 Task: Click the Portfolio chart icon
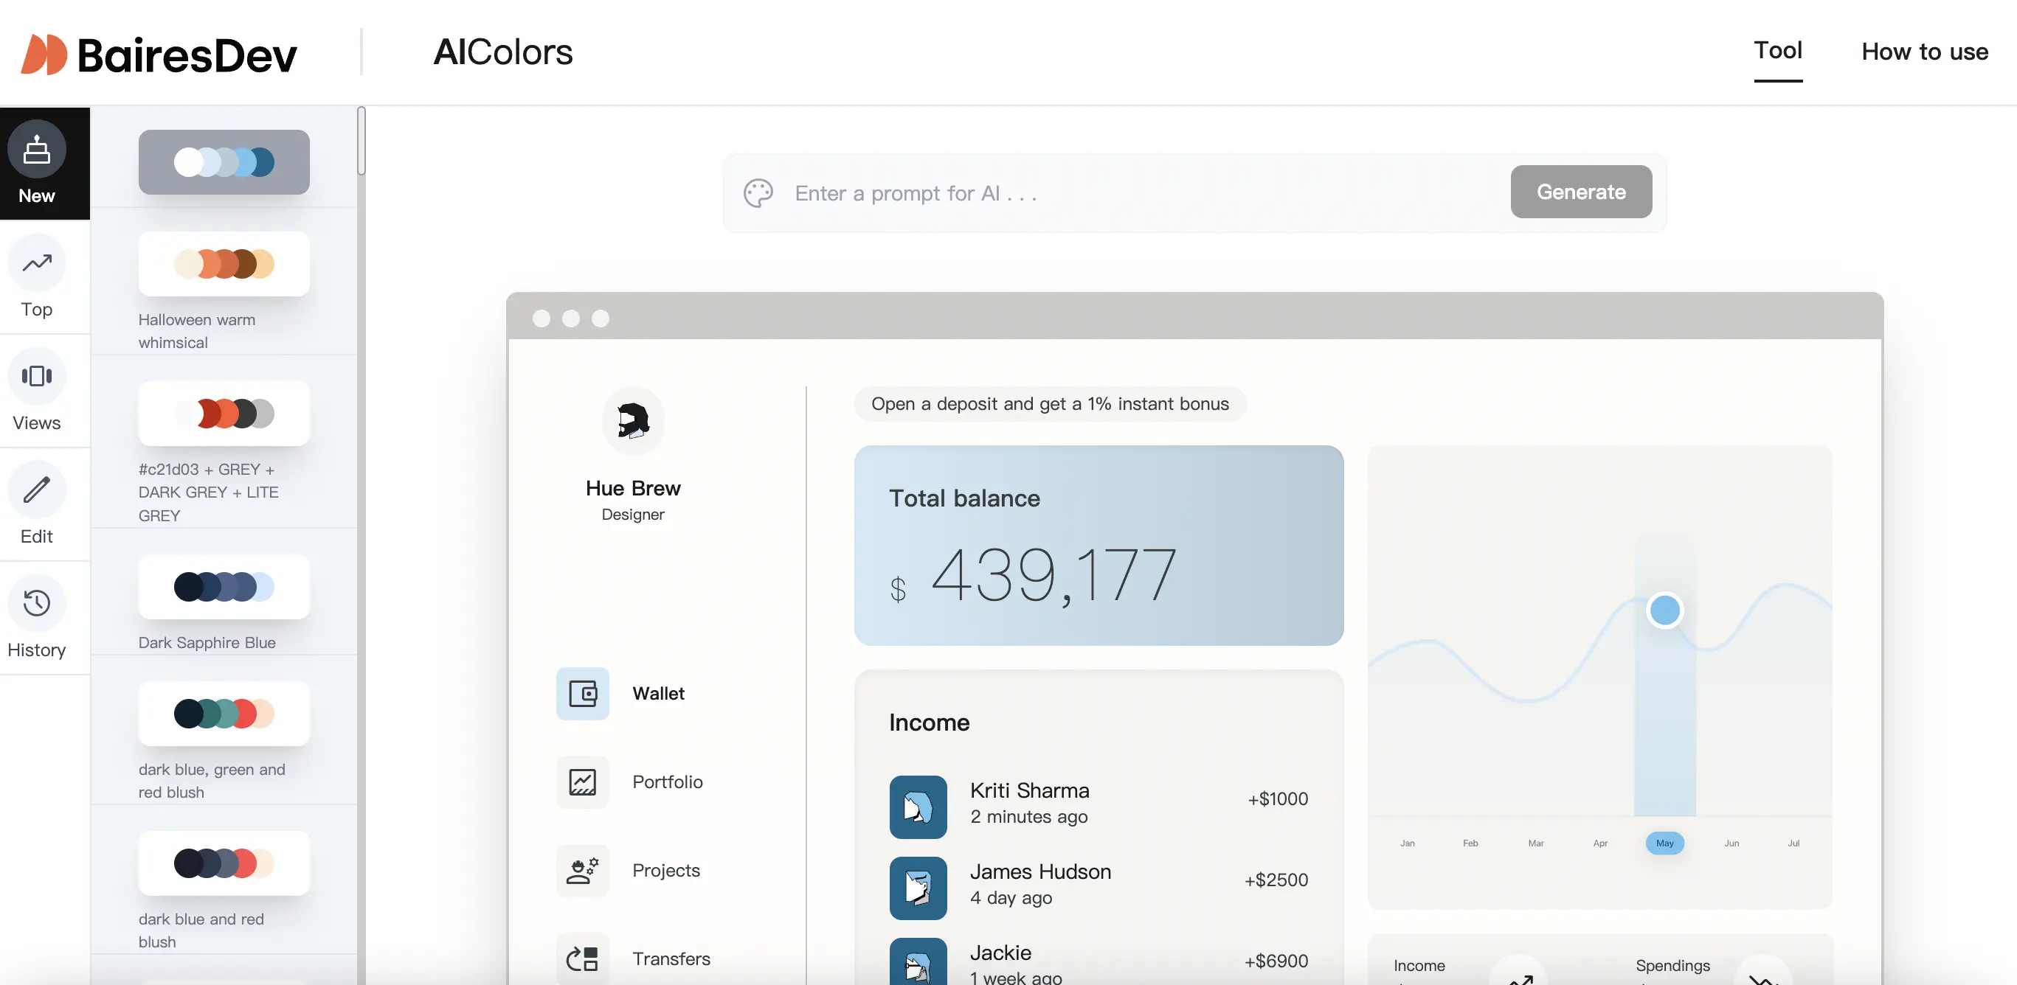[x=583, y=782]
